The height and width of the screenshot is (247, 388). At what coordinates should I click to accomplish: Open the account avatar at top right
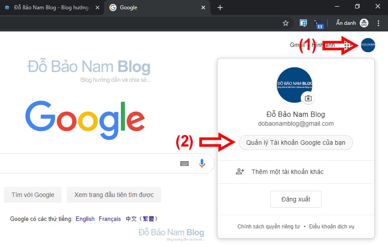tap(368, 45)
